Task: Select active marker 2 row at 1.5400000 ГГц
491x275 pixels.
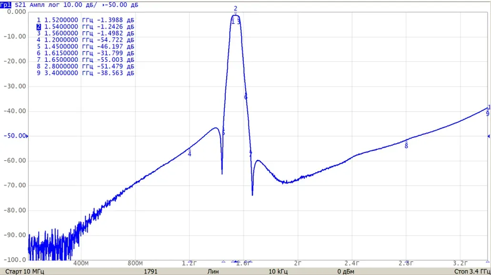Action: pos(85,27)
